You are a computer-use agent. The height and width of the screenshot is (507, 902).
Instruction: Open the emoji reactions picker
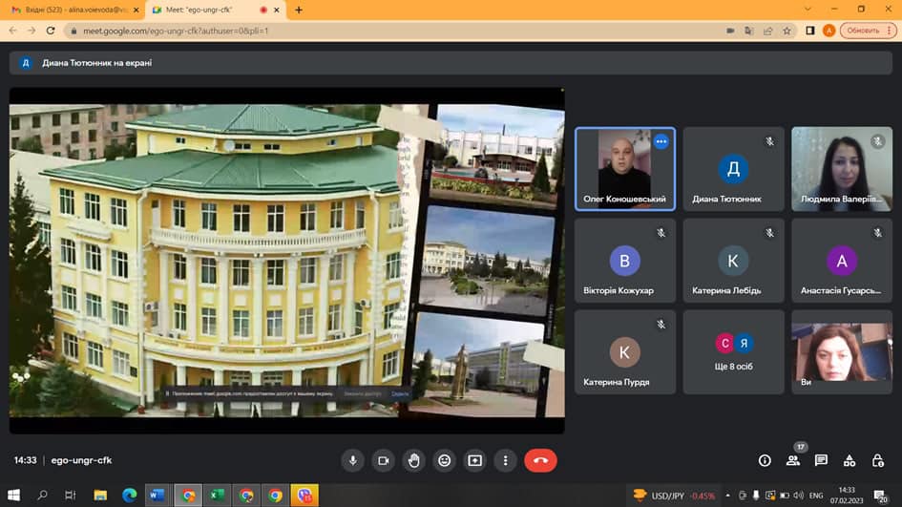tap(444, 460)
